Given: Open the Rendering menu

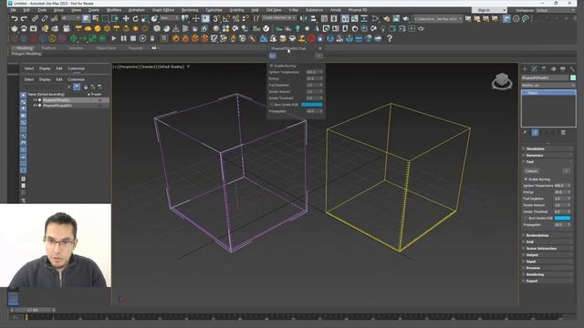Looking at the screenshot, I should (x=190, y=10).
